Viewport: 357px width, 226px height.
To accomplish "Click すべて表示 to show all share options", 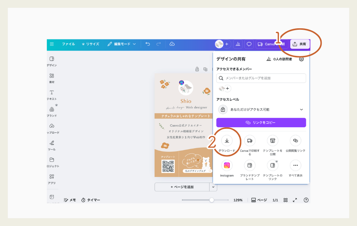I will [295, 165].
